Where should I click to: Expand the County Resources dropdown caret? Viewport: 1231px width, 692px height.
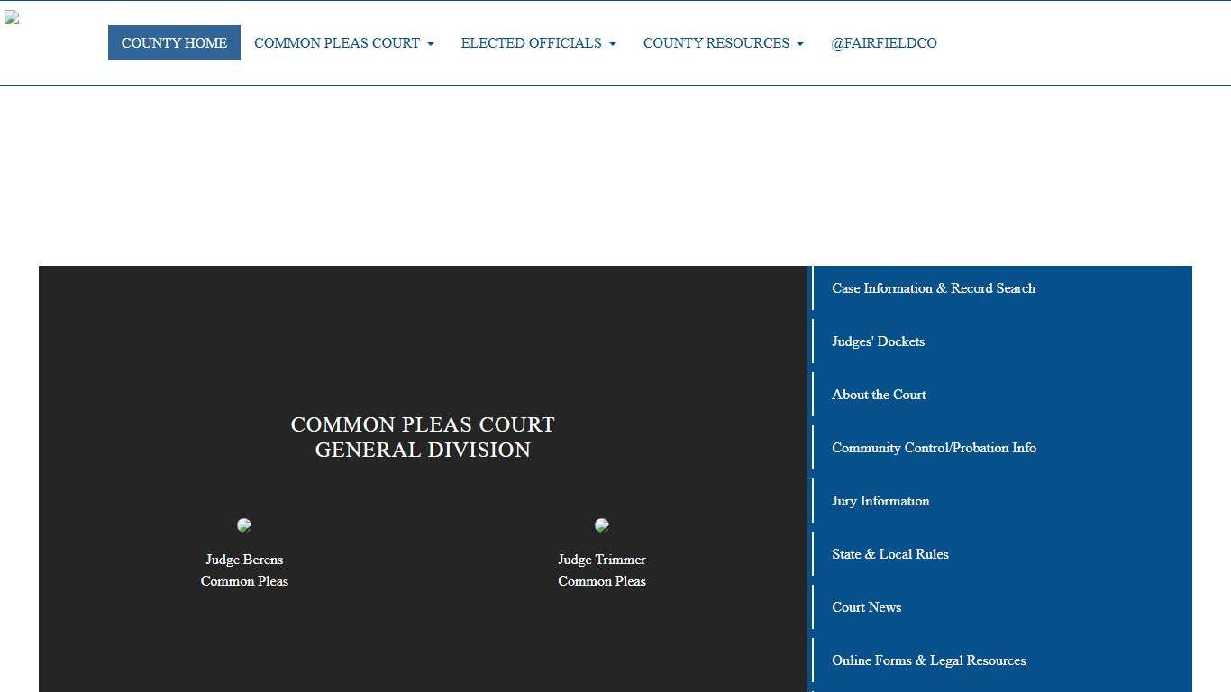(800, 43)
